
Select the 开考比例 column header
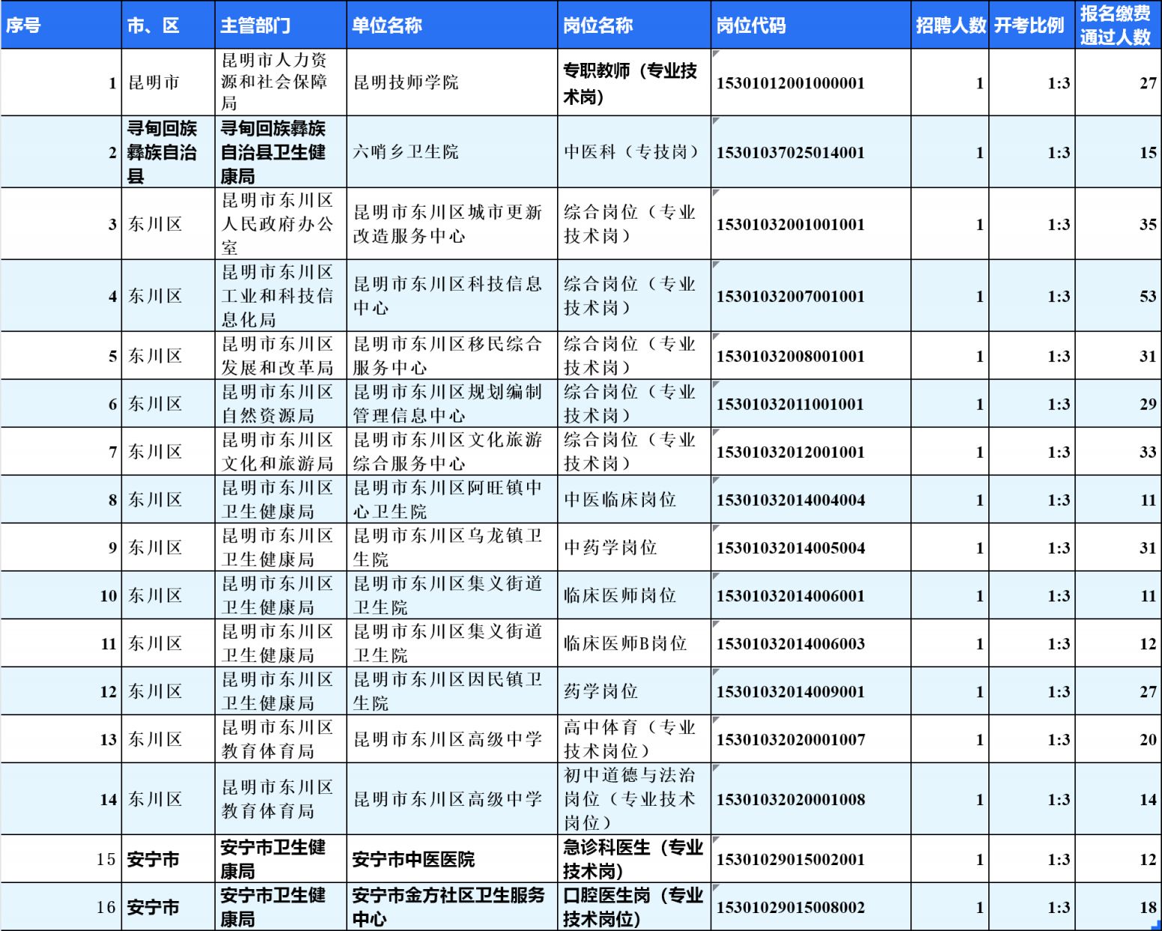click(1032, 25)
